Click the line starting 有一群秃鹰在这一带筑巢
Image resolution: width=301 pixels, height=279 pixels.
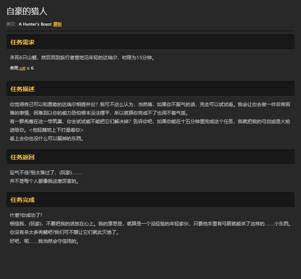pyautogui.click(x=128, y=121)
